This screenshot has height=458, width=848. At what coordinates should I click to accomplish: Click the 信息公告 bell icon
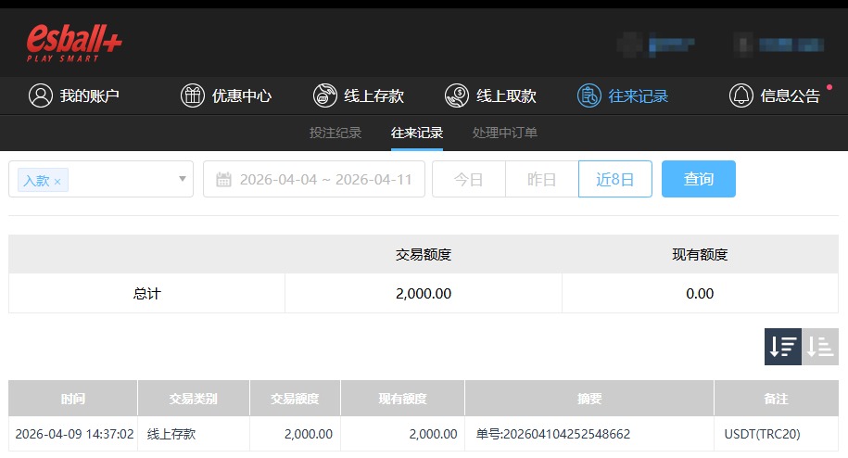point(740,95)
